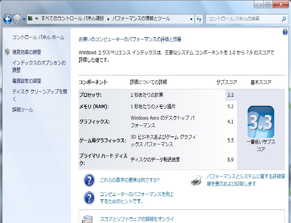Open the recent pages dropdown next to Forward

(x=24, y=19)
